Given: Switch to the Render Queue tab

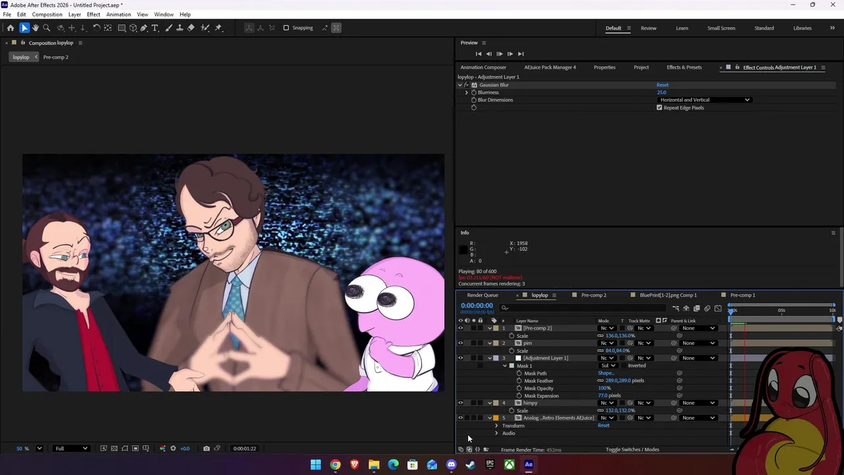Looking at the screenshot, I should click(483, 296).
